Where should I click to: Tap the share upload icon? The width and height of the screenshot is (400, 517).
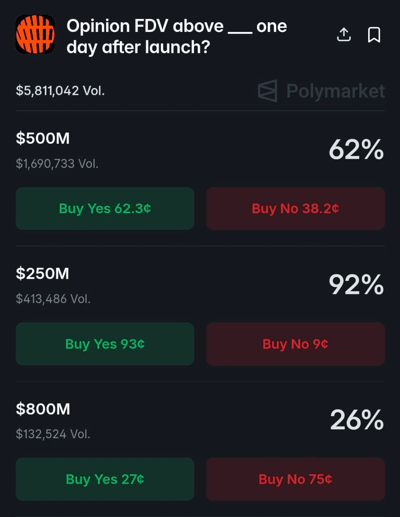point(344,35)
